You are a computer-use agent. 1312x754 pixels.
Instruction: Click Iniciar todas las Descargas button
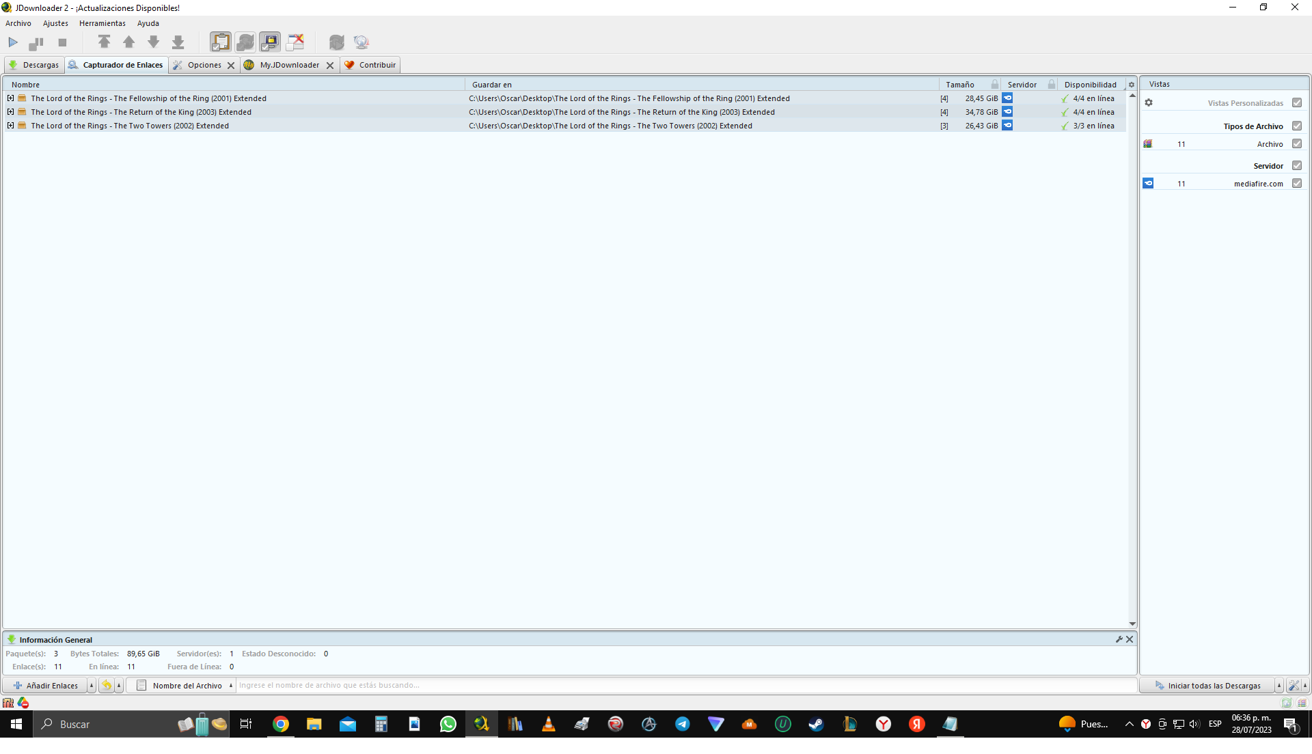[x=1208, y=686]
